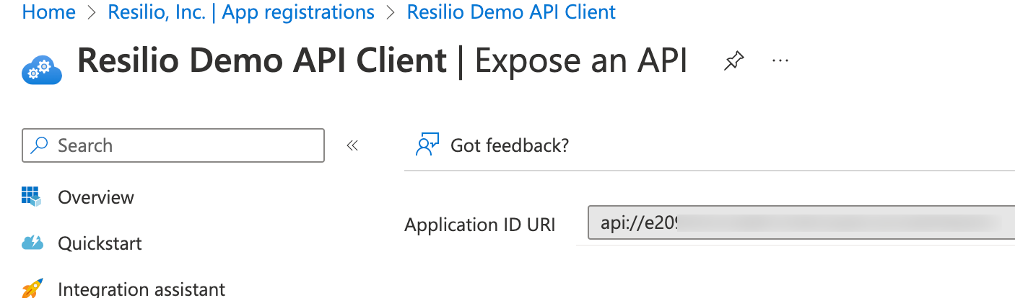Open the Got feedback? link
The height and width of the screenshot is (298, 1015).
coord(509,145)
